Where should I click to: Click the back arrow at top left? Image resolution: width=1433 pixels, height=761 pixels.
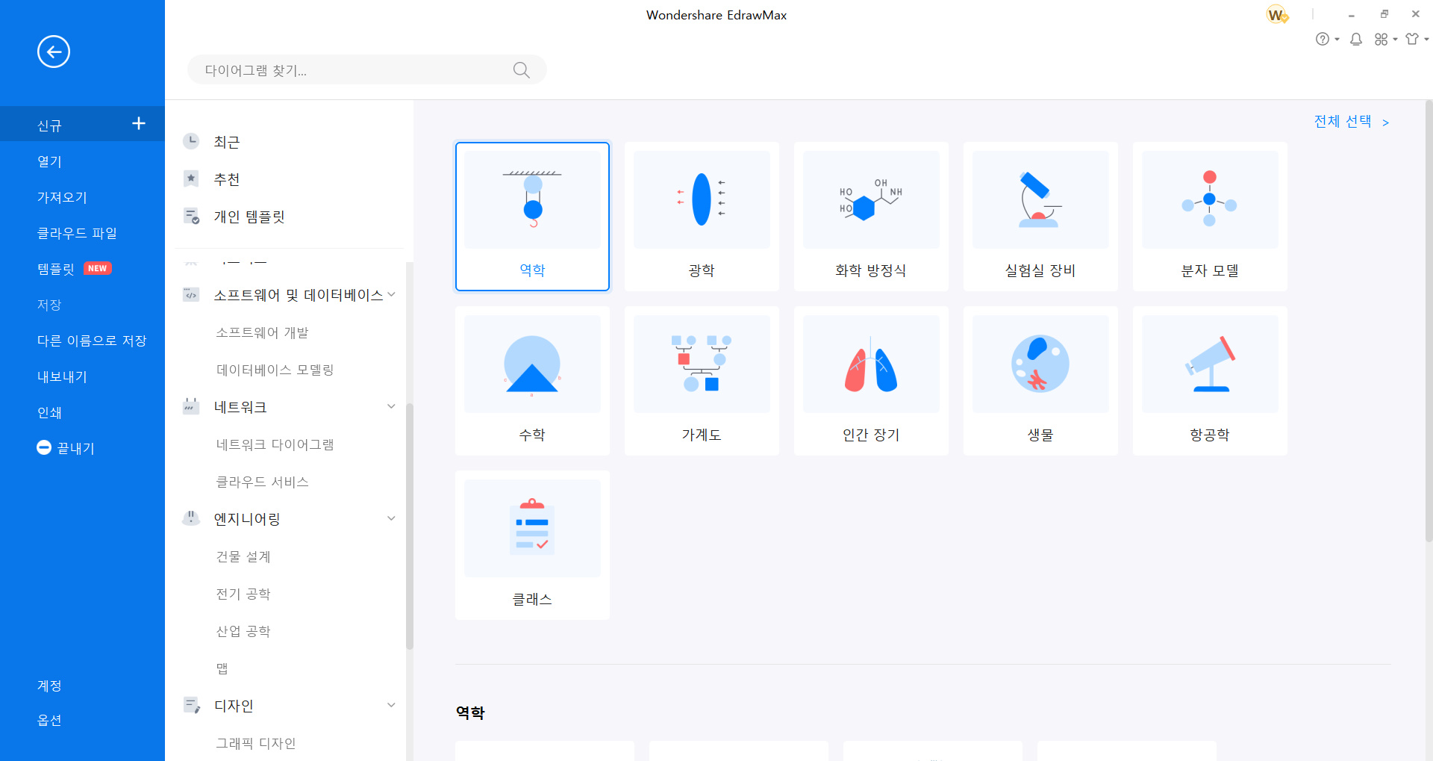pos(53,52)
